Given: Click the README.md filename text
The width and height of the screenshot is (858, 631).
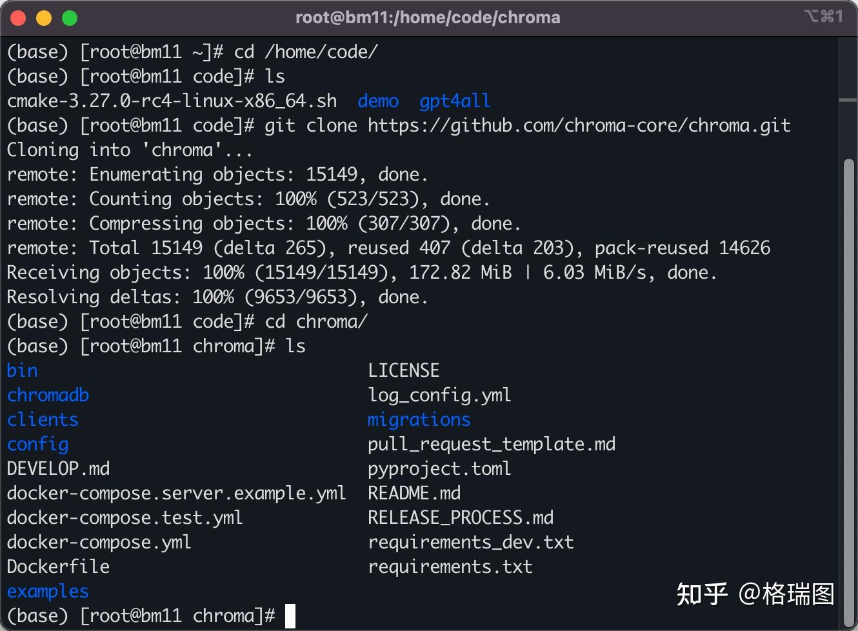Looking at the screenshot, I should pos(414,493).
